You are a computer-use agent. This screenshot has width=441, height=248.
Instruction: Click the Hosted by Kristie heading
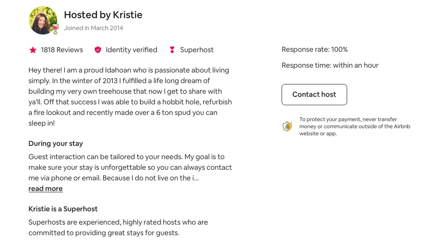point(103,15)
